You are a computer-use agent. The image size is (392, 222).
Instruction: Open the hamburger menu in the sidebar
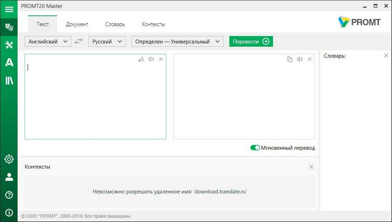coord(9,9)
